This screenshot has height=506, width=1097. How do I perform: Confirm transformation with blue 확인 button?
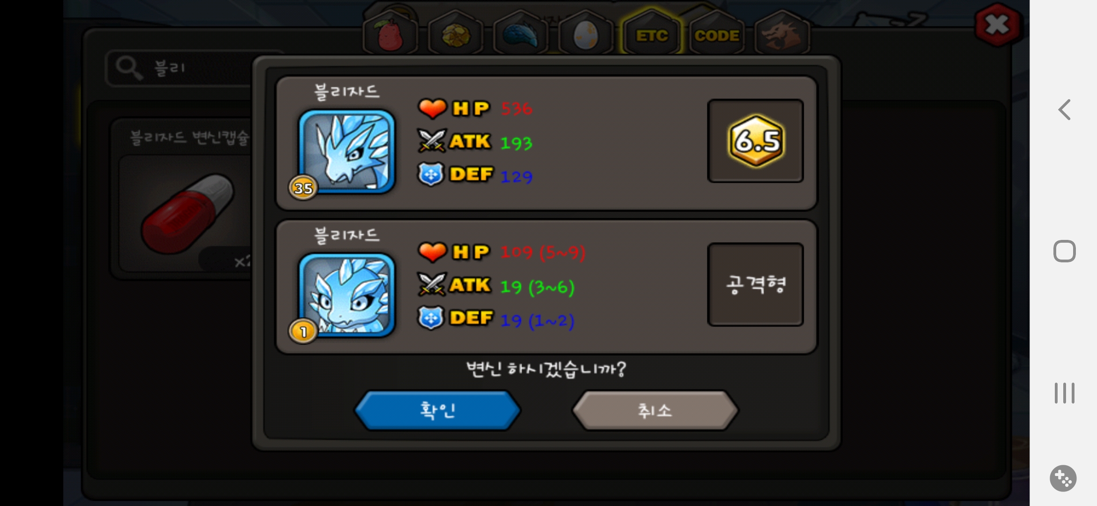pyautogui.click(x=437, y=410)
